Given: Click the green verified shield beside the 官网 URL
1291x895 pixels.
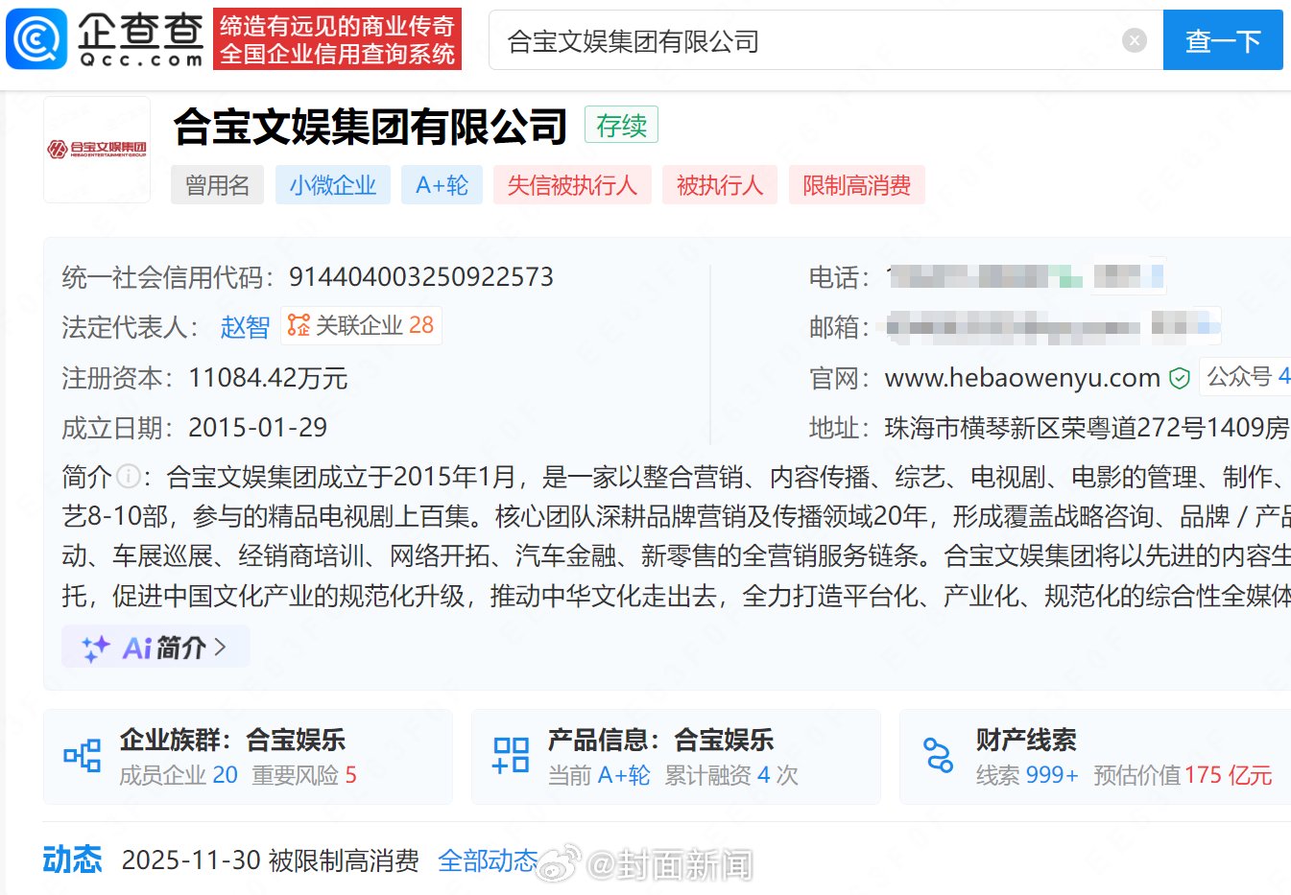Looking at the screenshot, I should point(1180,378).
